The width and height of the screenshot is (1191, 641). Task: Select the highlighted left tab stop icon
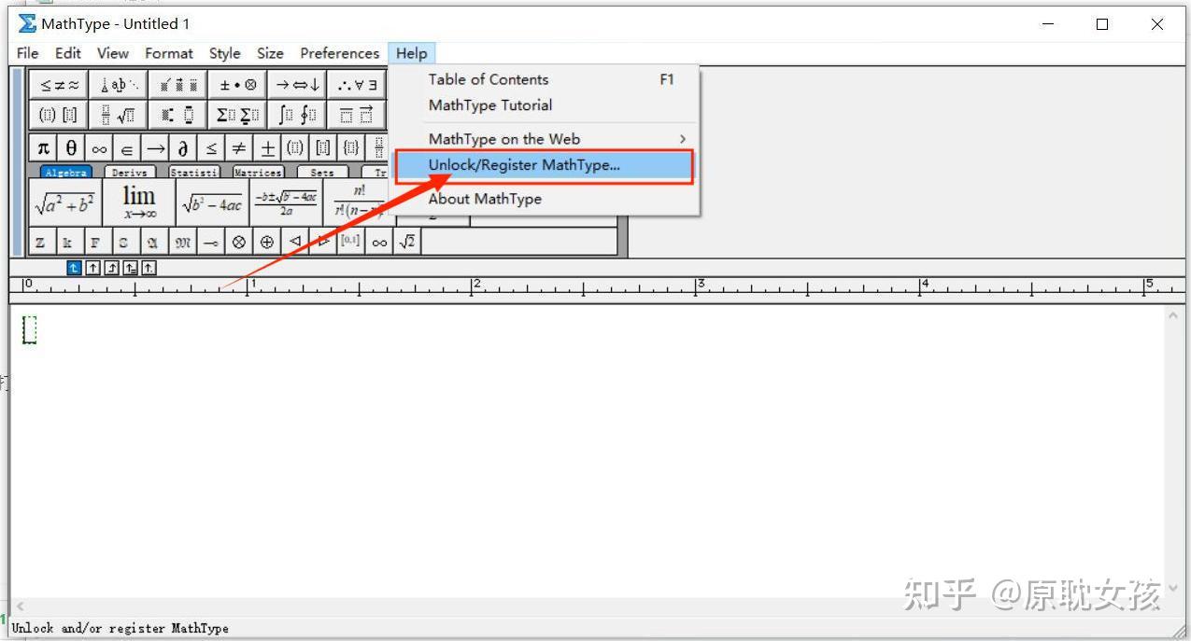[74, 268]
